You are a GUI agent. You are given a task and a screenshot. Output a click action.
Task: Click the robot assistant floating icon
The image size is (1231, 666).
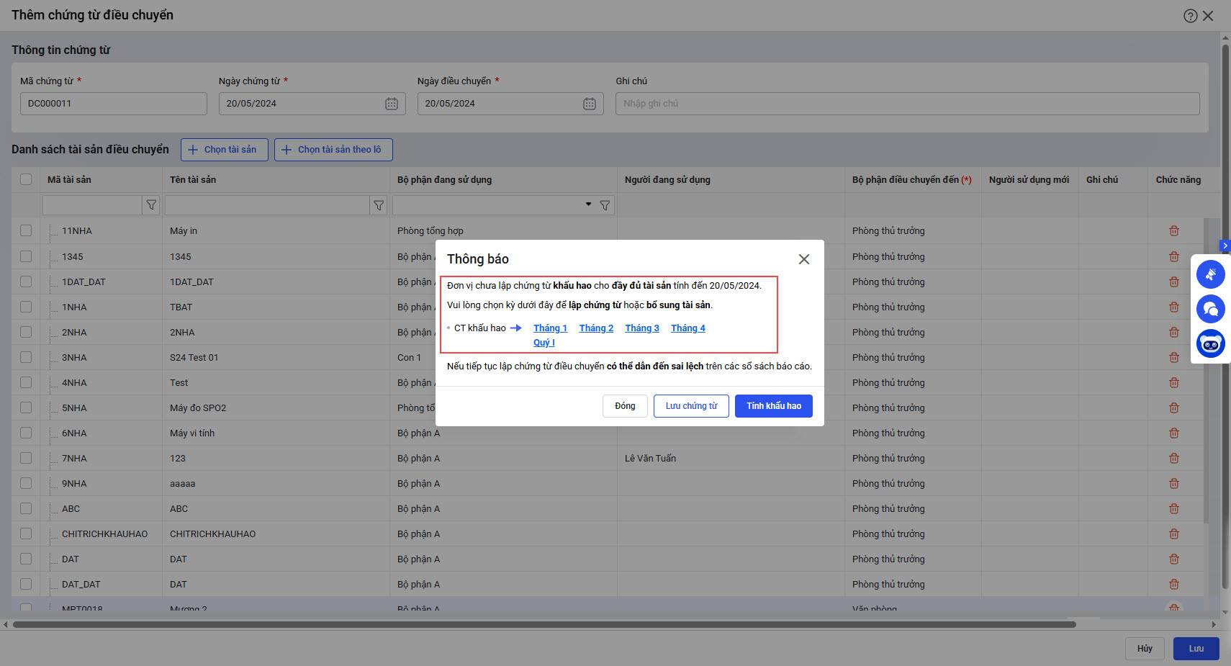(1210, 344)
